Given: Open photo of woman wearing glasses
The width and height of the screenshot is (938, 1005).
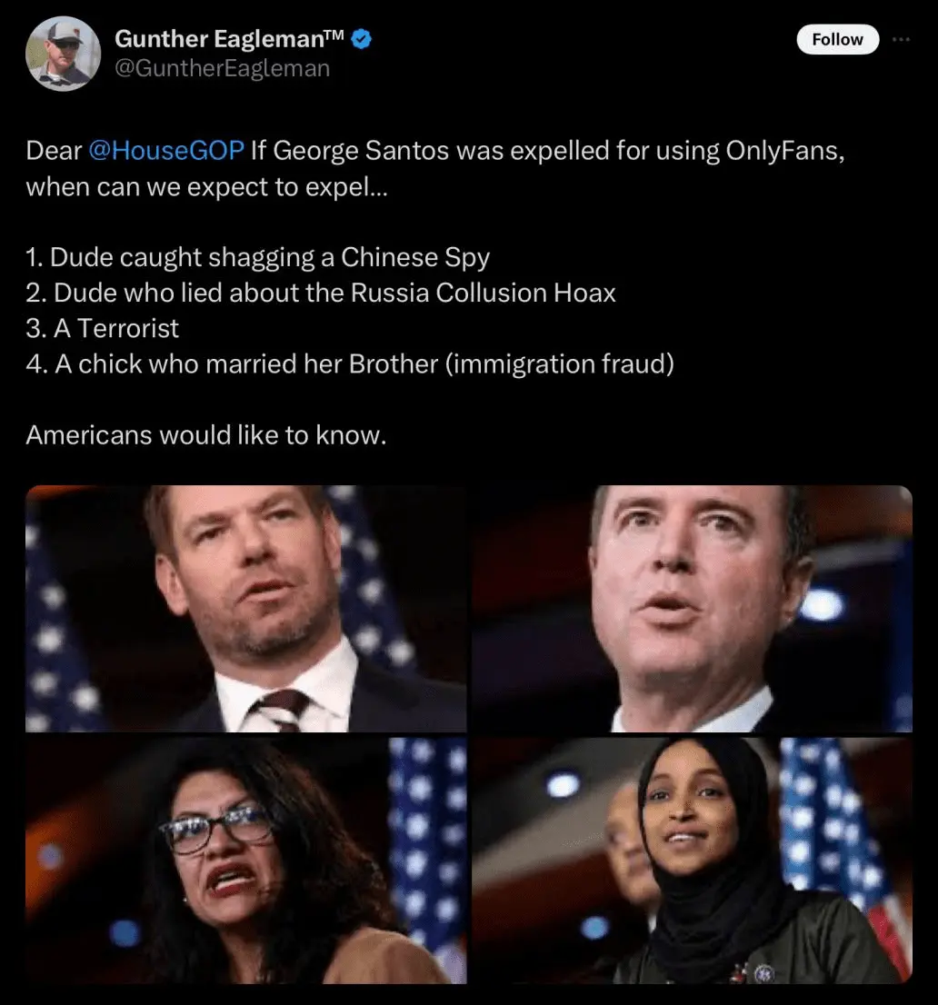Looking at the screenshot, I should point(246,861).
